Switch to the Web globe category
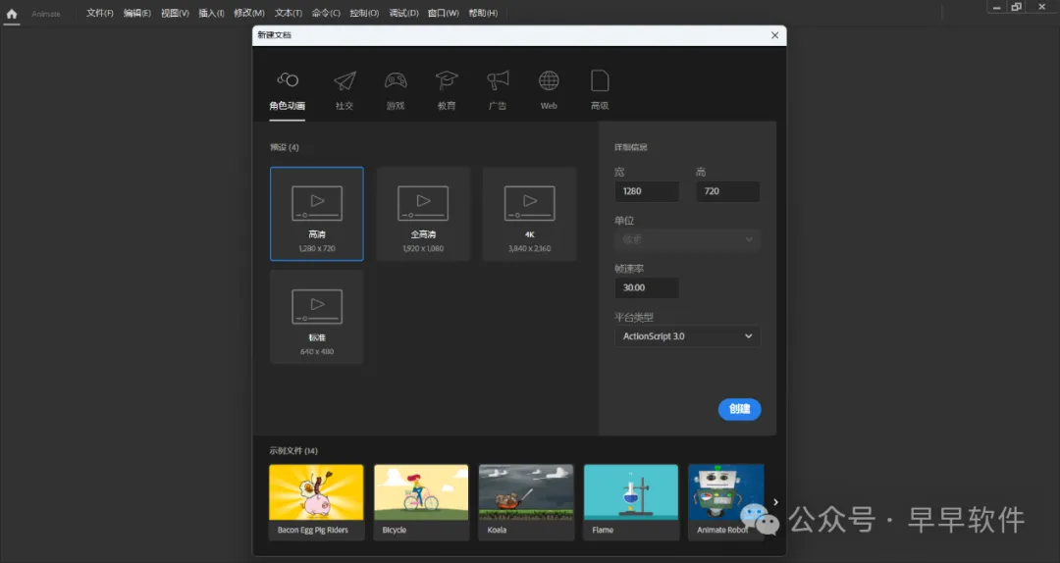 coord(549,80)
